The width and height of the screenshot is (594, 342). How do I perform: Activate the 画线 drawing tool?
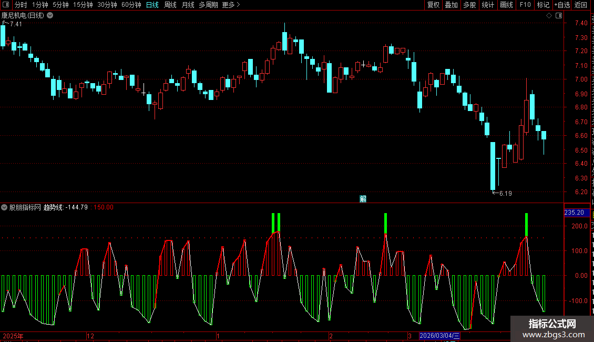pyautogui.click(x=507, y=5)
